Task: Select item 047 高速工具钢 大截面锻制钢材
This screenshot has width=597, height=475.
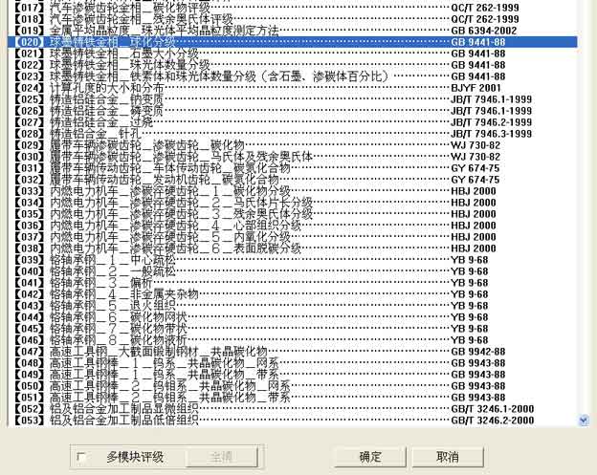Action: [153, 352]
